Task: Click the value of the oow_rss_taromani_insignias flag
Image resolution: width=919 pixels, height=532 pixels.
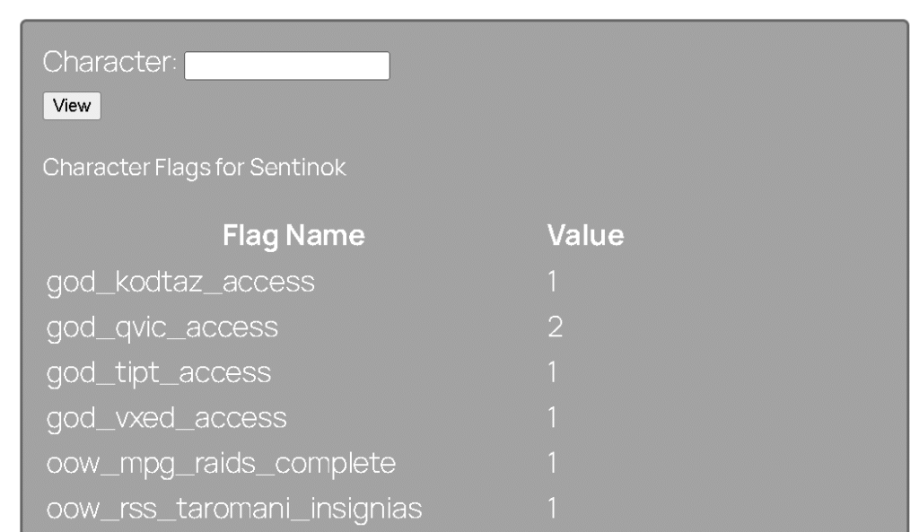Action: pos(553,509)
